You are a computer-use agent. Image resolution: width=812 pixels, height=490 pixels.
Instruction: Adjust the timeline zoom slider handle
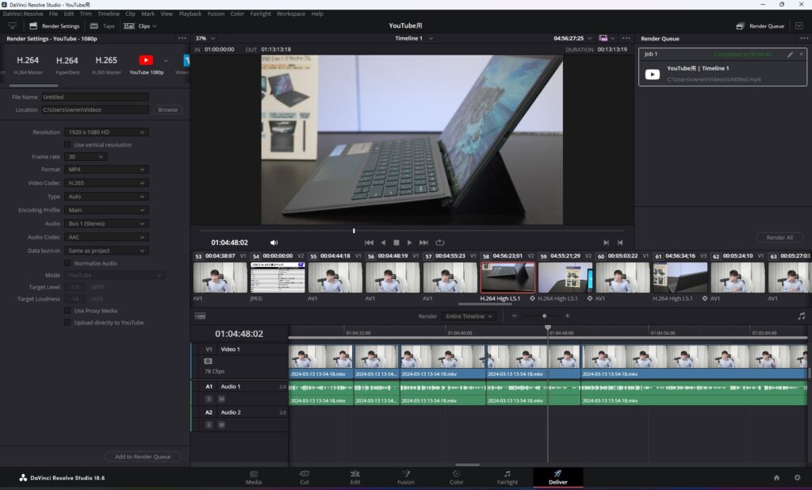point(544,316)
